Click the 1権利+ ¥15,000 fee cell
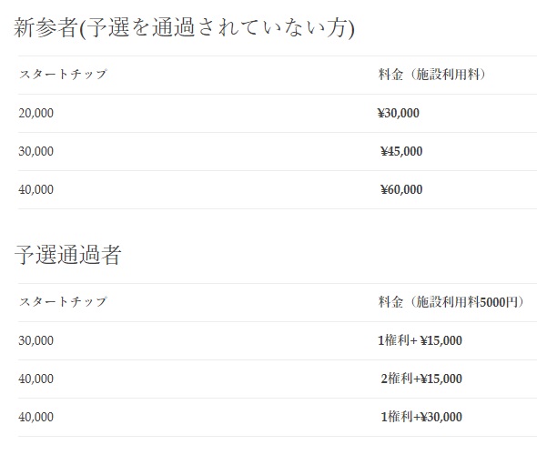The image size is (537, 455). click(420, 340)
